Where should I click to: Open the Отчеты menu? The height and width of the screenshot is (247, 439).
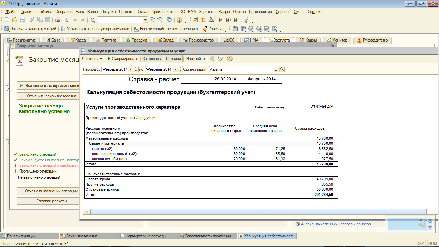coord(239,11)
